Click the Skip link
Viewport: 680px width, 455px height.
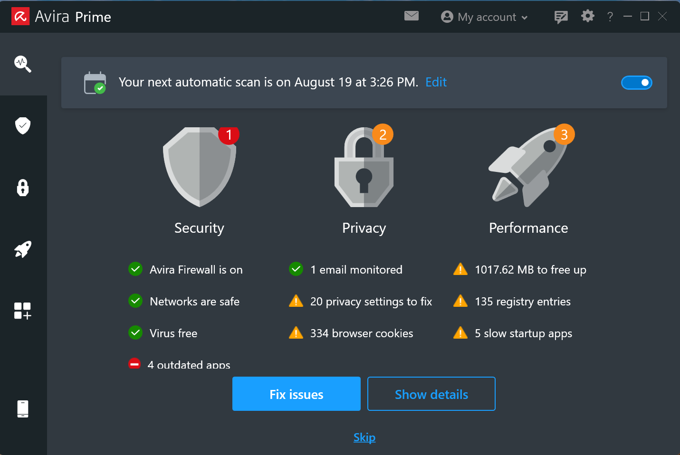(364, 437)
